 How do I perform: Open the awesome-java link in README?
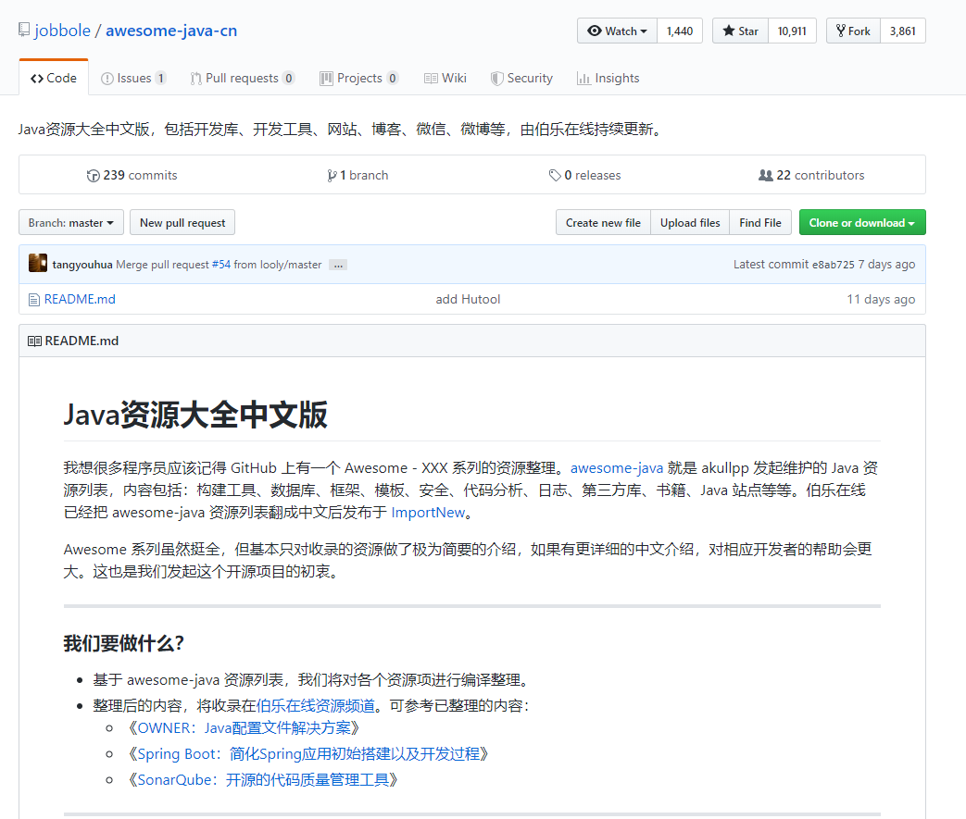point(617,468)
